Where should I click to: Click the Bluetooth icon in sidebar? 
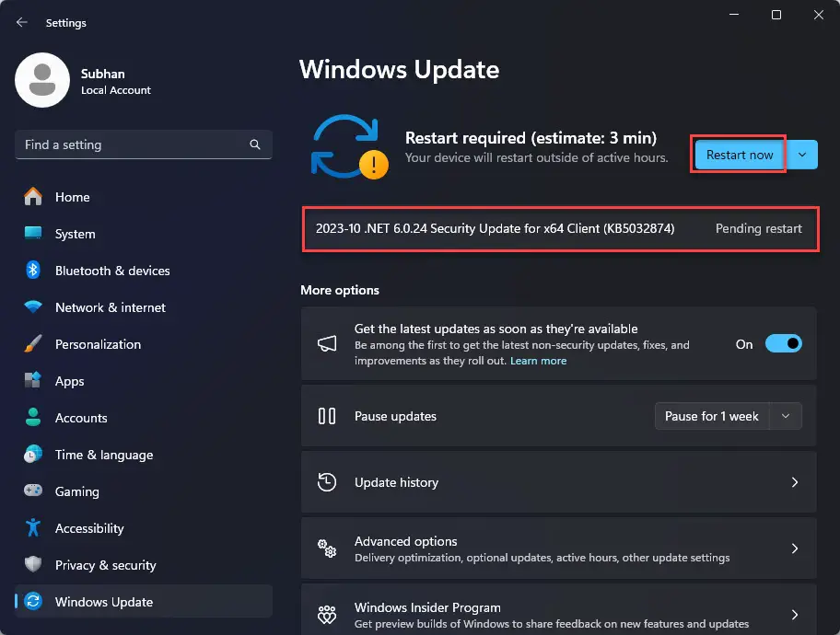tap(33, 270)
